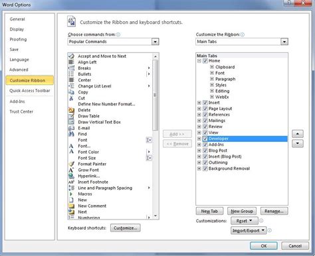Click the Line and Paragraph Spacing icon
Viewport: 315px width, 256px height.
pos(71,188)
